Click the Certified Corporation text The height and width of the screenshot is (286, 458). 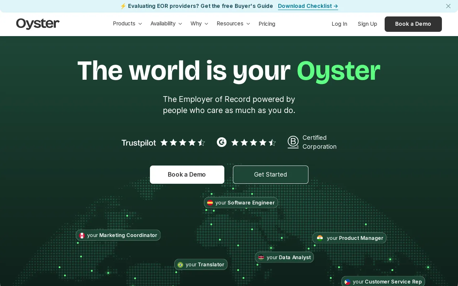320,142
